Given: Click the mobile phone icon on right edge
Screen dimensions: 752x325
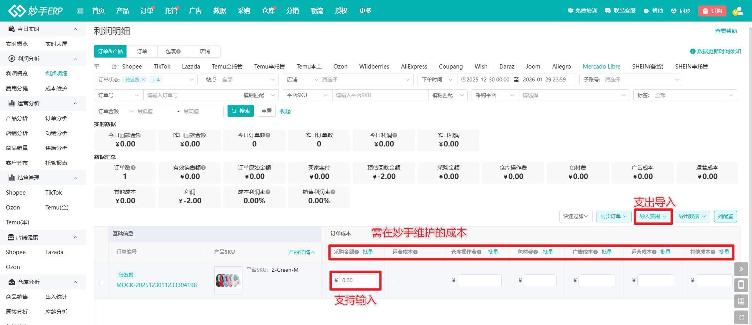Looking at the screenshot, I should 741,285.
